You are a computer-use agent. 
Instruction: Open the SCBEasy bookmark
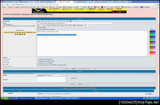97,7
